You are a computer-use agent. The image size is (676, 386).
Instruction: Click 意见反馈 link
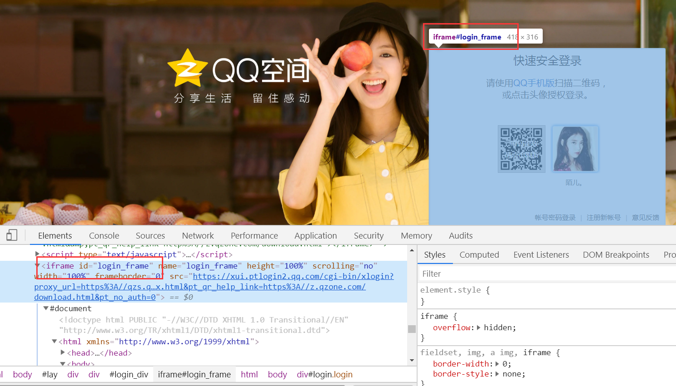click(646, 218)
